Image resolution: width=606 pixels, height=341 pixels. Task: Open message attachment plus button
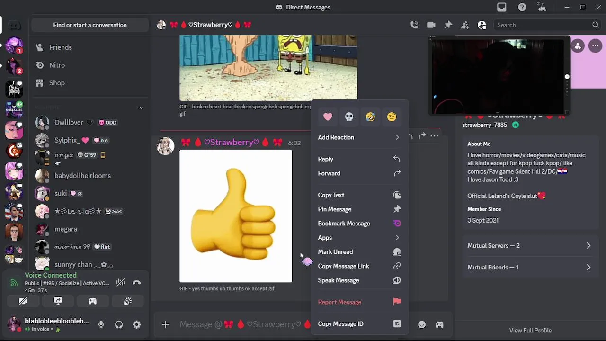(165, 324)
